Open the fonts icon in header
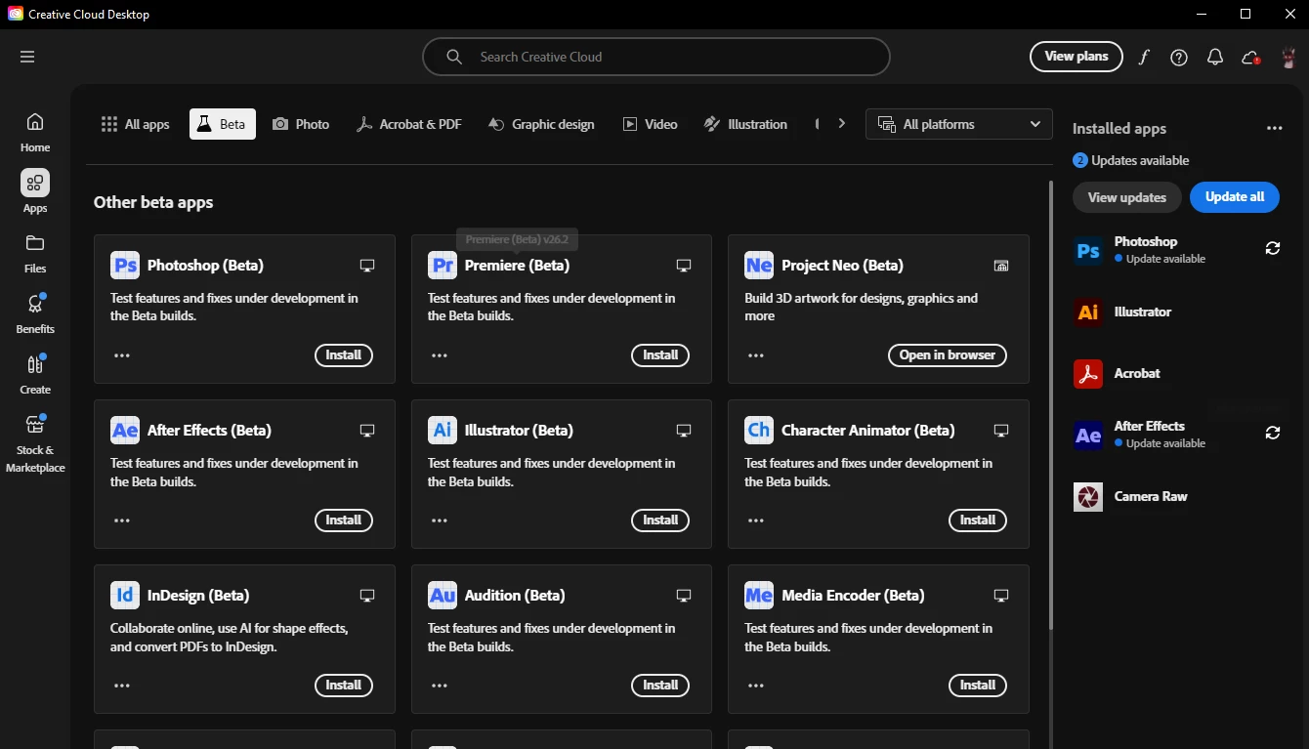 coord(1144,57)
